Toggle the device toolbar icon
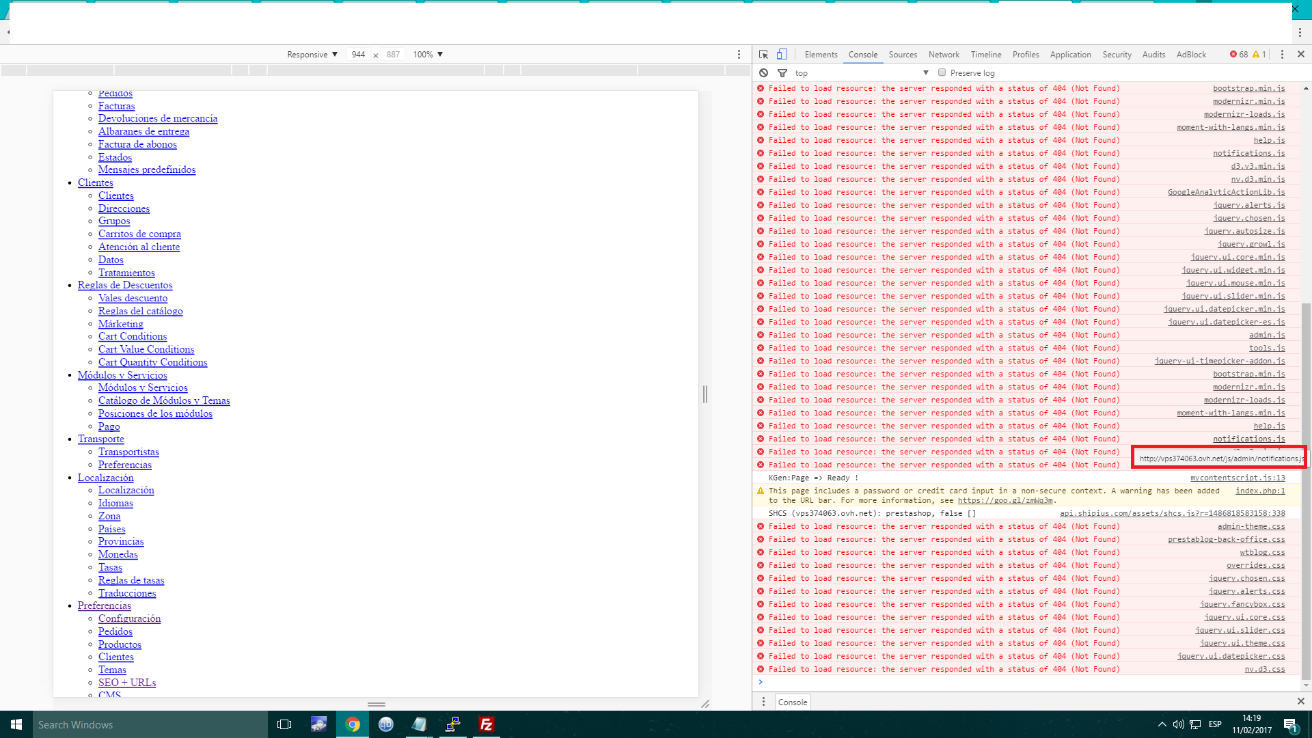 tap(782, 54)
